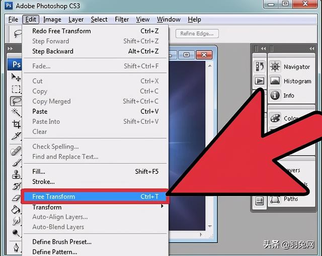This screenshot has height=256, width=322.
Task: Click Lasso tool preset in options bar
Action: (x=17, y=34)
